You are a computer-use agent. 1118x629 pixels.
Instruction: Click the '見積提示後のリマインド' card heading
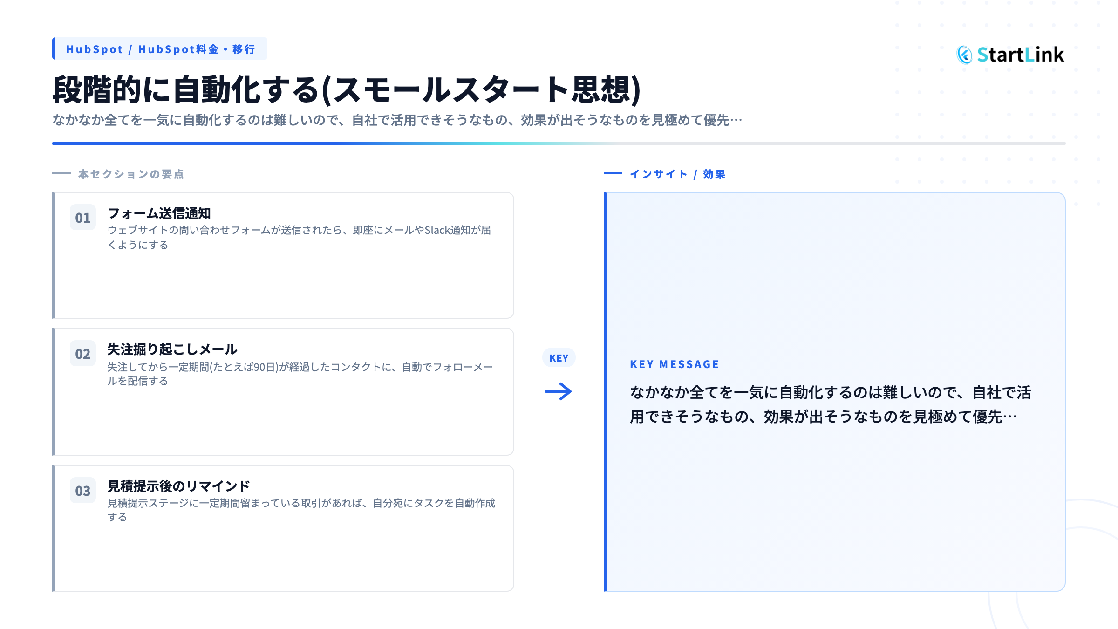click(x=179, y=486)
